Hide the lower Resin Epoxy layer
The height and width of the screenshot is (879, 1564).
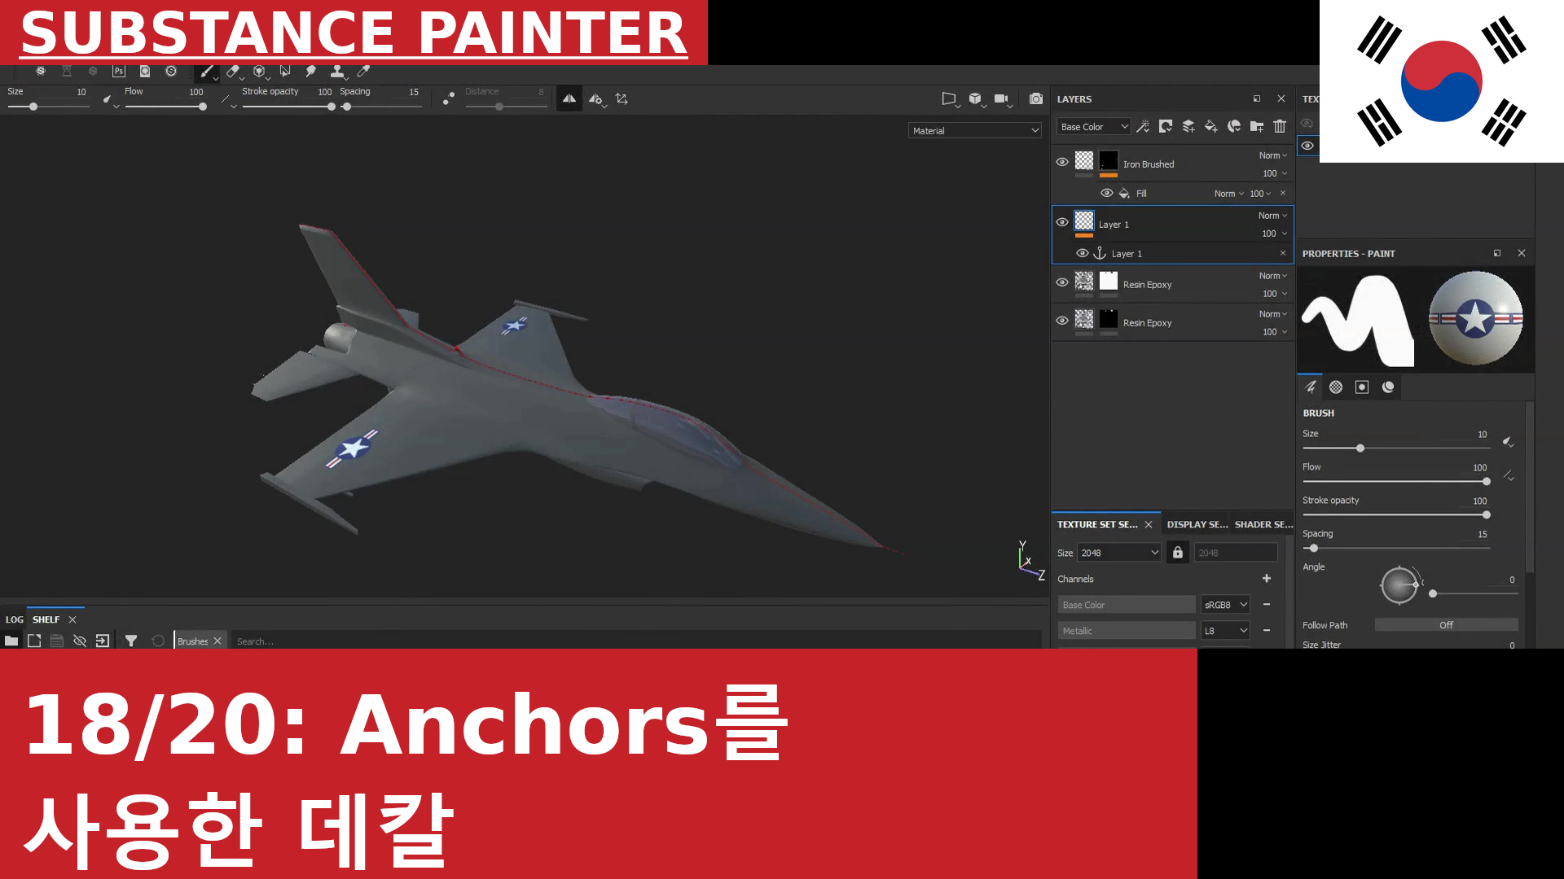point(1062,321)
